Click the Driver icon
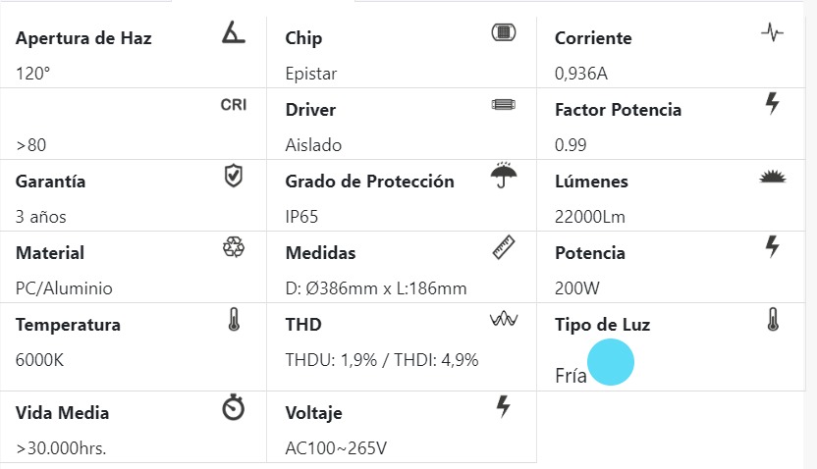 tap(503, 104)
